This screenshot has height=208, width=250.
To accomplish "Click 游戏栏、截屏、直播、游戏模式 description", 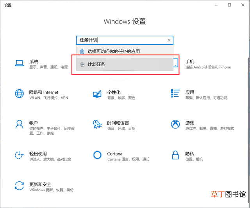I will pos(210,128).
